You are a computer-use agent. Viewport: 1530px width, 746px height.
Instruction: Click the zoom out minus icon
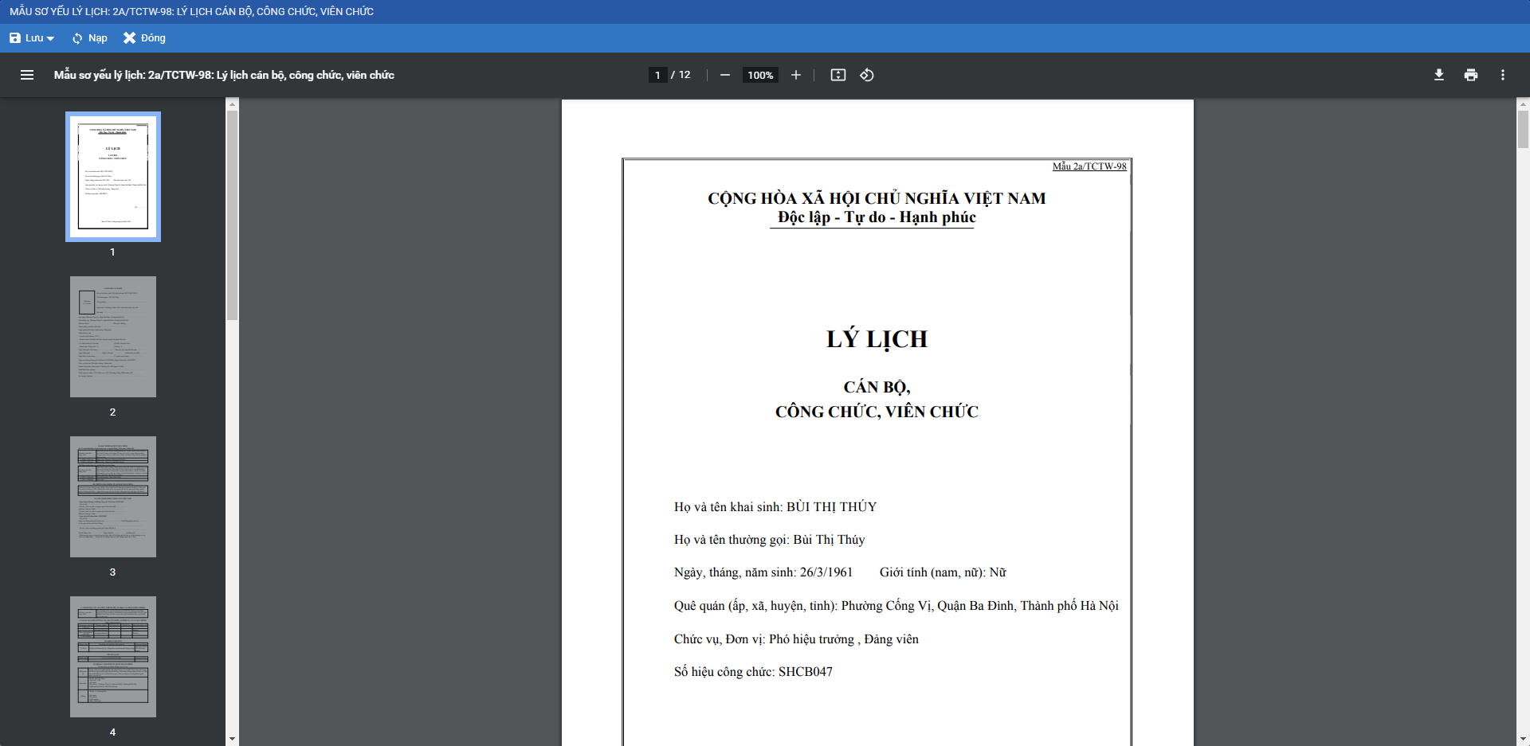tap(724, 75)
